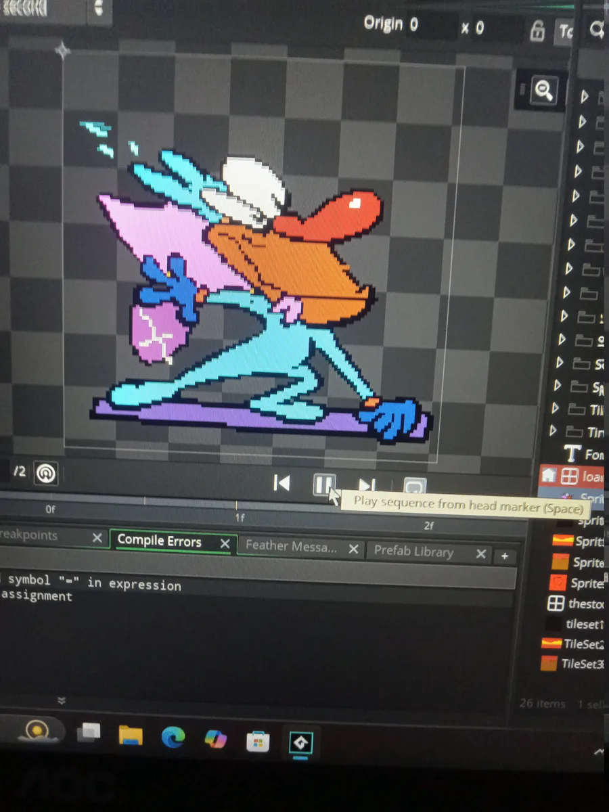Select the tileset1 asset

(x=574, y=624)
